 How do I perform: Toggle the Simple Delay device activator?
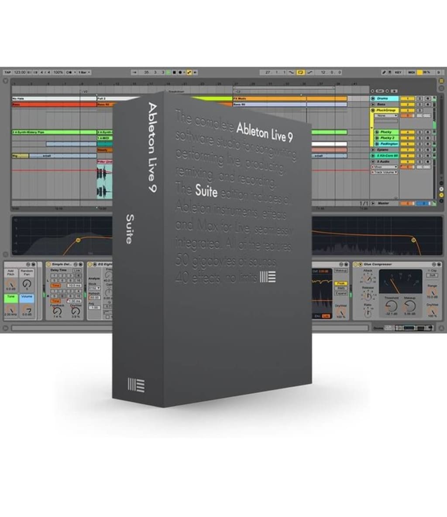48,265
